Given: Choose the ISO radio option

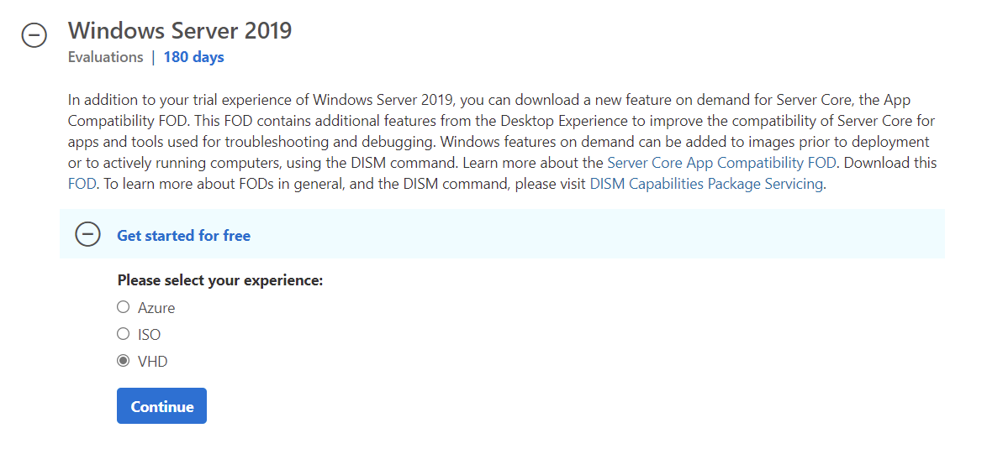Looking at the screenshot, I should pyautogui.click(x=124, y=334).
